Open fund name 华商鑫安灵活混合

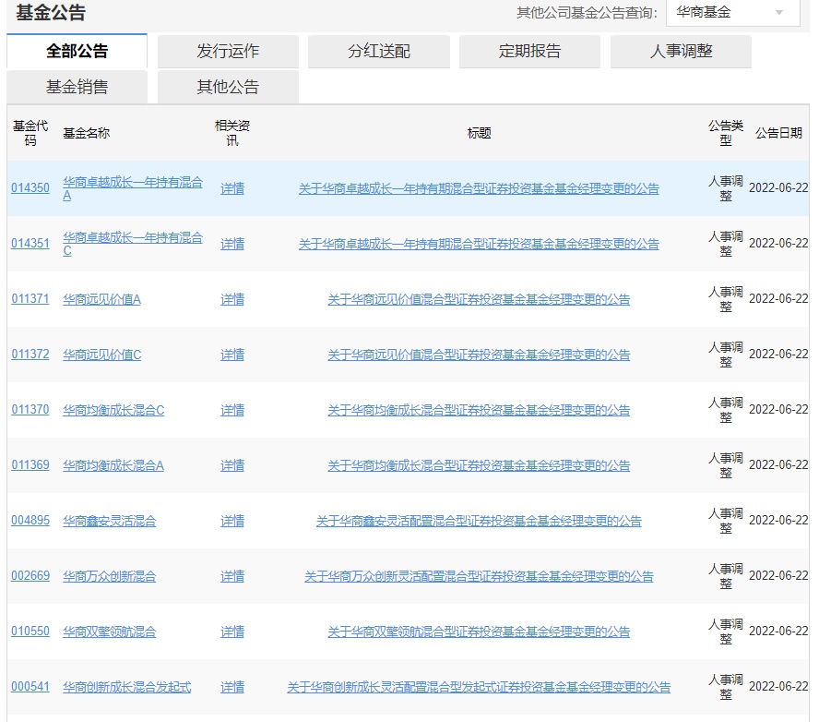pyautogui.click(x=109, y=522)
